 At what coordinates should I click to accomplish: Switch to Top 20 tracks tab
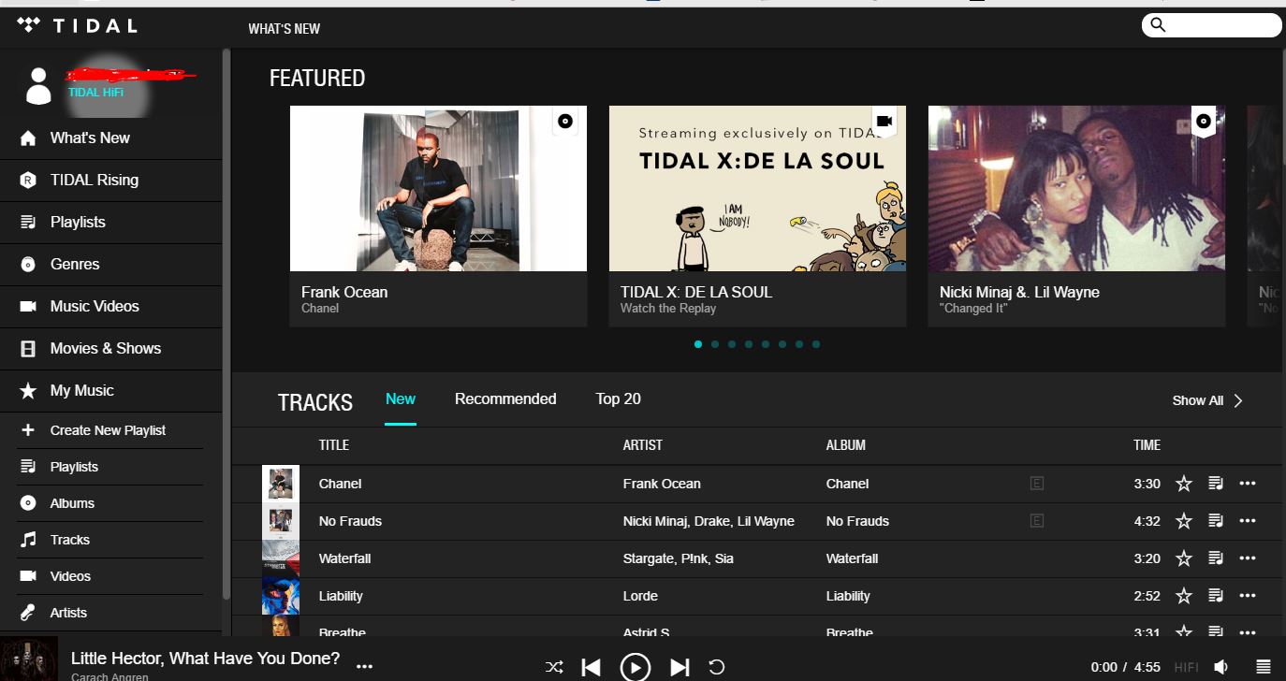click(619, 399)
